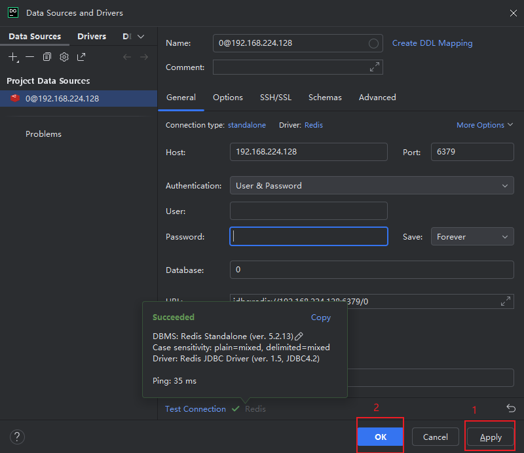This screenshot has height=453, width=524.
Task: Select the 0@192.168.224.128 data source row
Action: (x=79, y=99)
